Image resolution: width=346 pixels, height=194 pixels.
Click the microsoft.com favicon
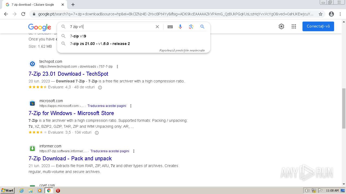point(32,103)
